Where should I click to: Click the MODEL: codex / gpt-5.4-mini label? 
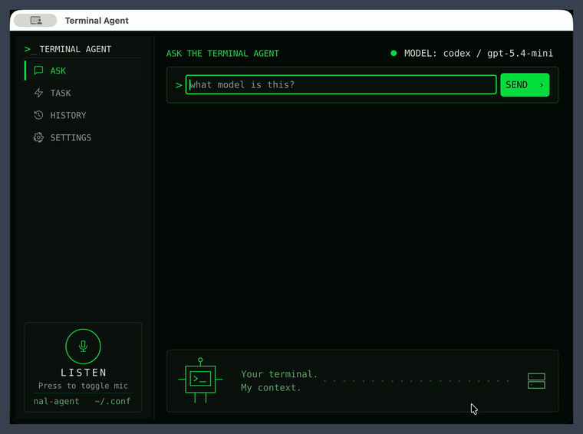pyautogui.click(x=479, y=54)
